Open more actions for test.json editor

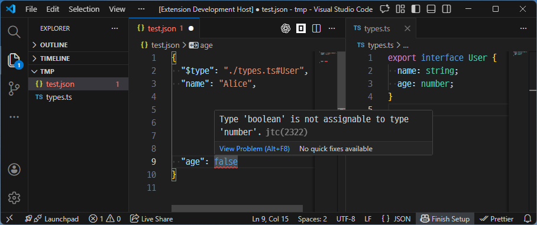pos(332,29)
